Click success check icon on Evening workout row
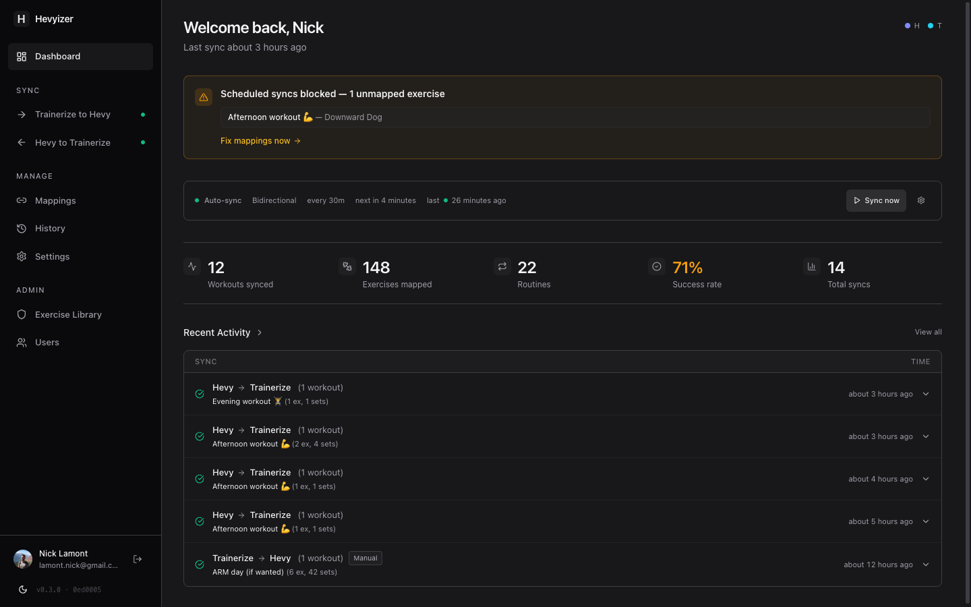This screenshot has height=607, width=971. (200, 394)
